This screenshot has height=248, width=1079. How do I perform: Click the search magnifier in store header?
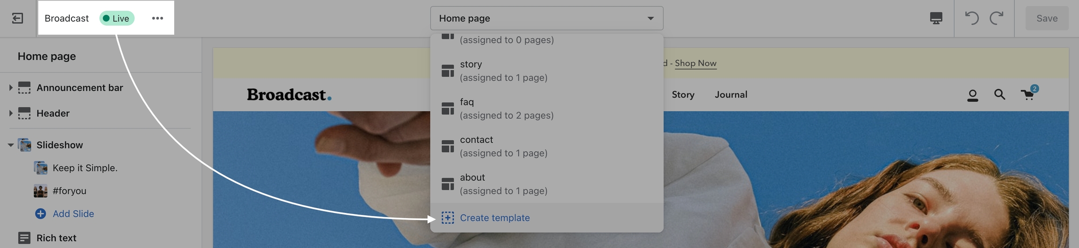click(x=999, y=95)
